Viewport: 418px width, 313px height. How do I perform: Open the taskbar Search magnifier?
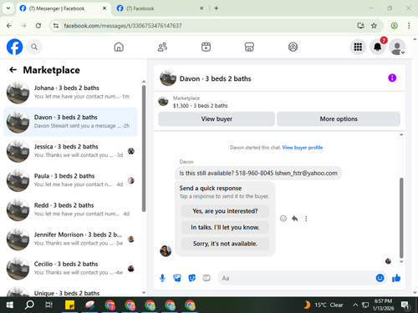pyautogui.click(x=29, y=305)
